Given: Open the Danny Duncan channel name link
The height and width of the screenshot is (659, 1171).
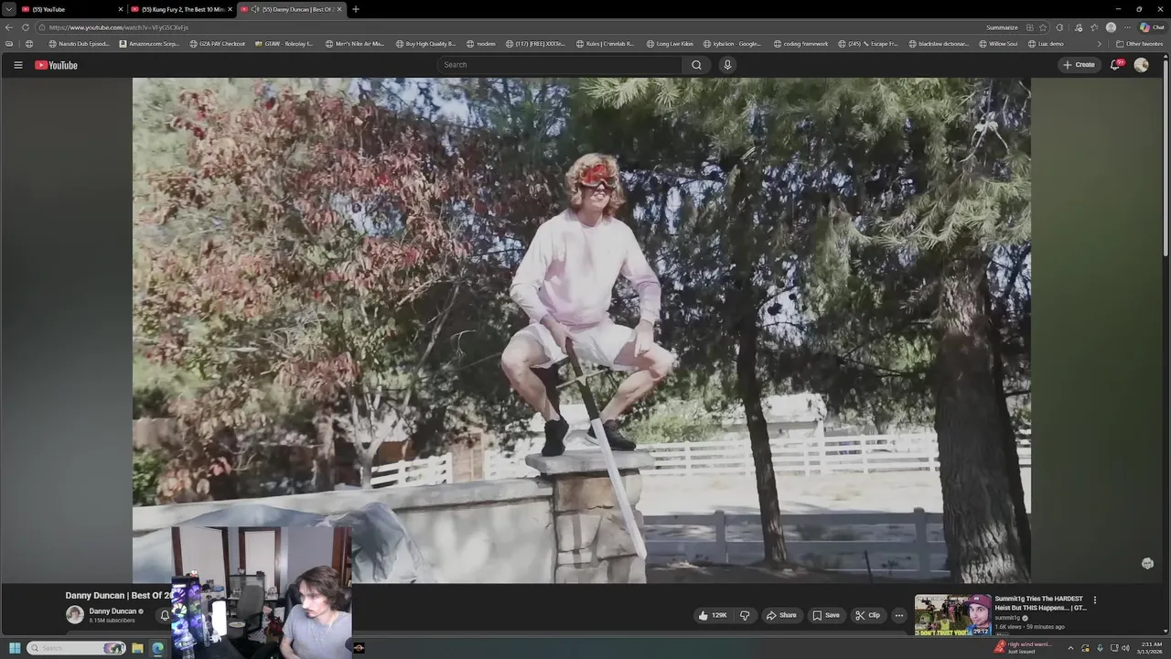Looking at the screenshot, I should coord(113,610).
